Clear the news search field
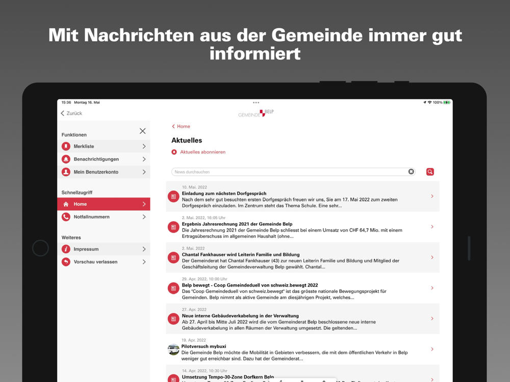This screenshot has height=382, width=510. click(x=411, y=172)
